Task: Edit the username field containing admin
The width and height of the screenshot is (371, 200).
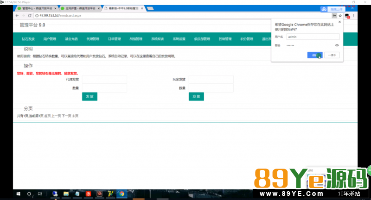Action: (x=313, y=37)
